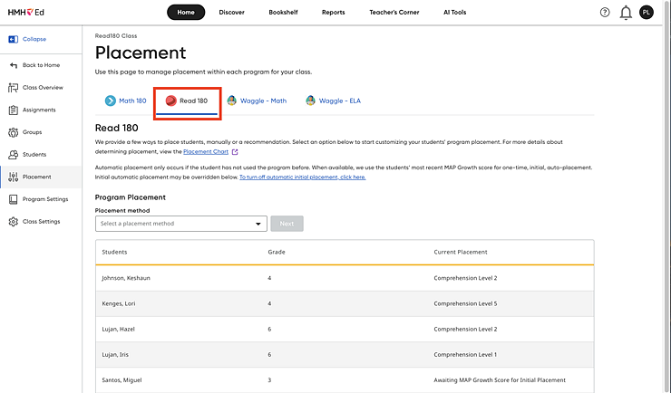671x393 pixels.
Task: Open the Discover menu
Action: [x=231, y=13]
